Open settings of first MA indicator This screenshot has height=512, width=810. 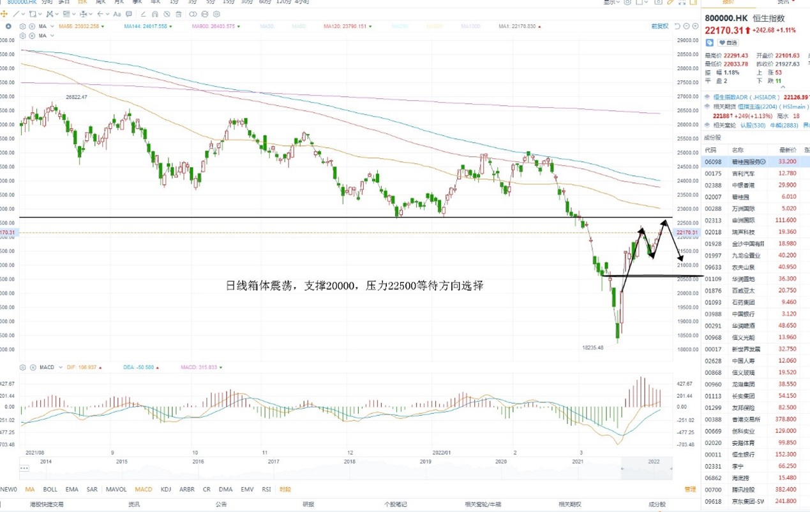pyautogui.click(x=23, y=26)
